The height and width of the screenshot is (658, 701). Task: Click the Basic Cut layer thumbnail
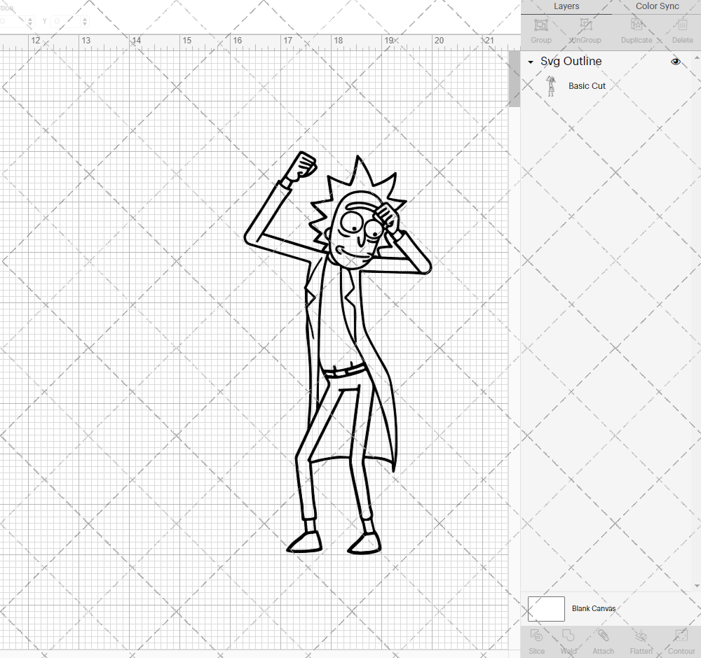[x=552, y=85]
